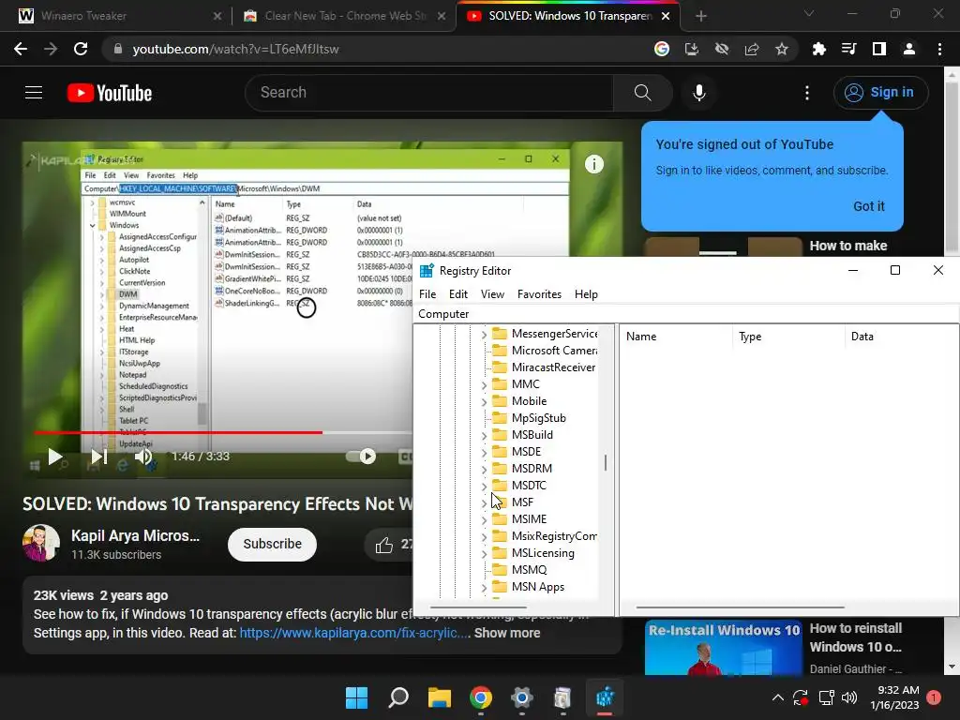The width and height of the screenshot is (960, 720).
Task: Open Chrome extensions puzzle icon
Action: click(x=818, y=49)
